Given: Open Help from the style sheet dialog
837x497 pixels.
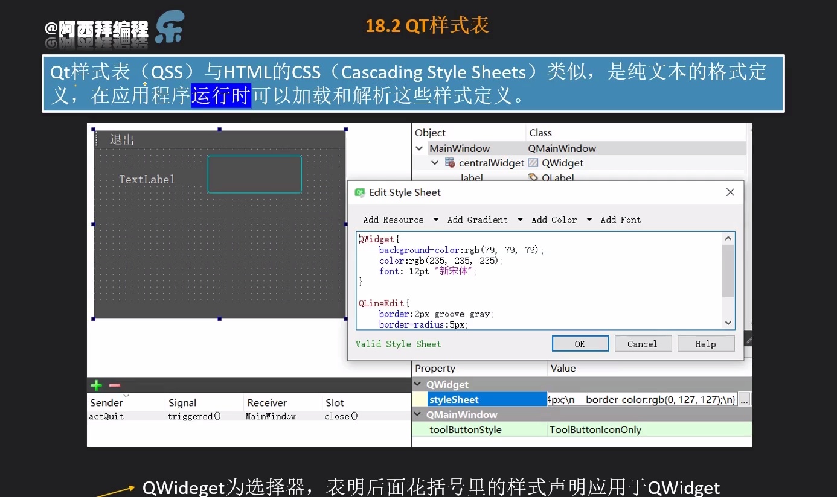Looking at the screenshot, I should (705, 343).
